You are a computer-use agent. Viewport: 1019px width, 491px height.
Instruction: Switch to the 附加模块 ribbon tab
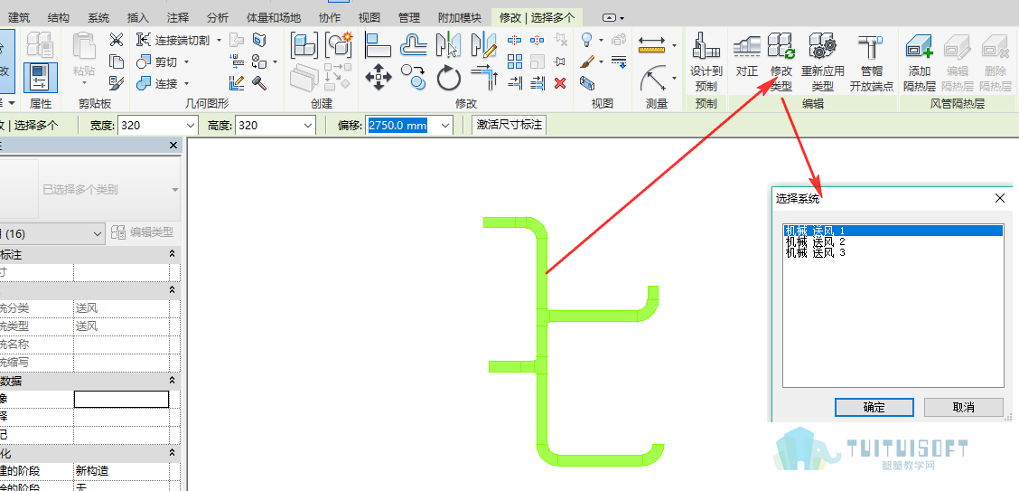pyautogui.click(x=460, y=17)
